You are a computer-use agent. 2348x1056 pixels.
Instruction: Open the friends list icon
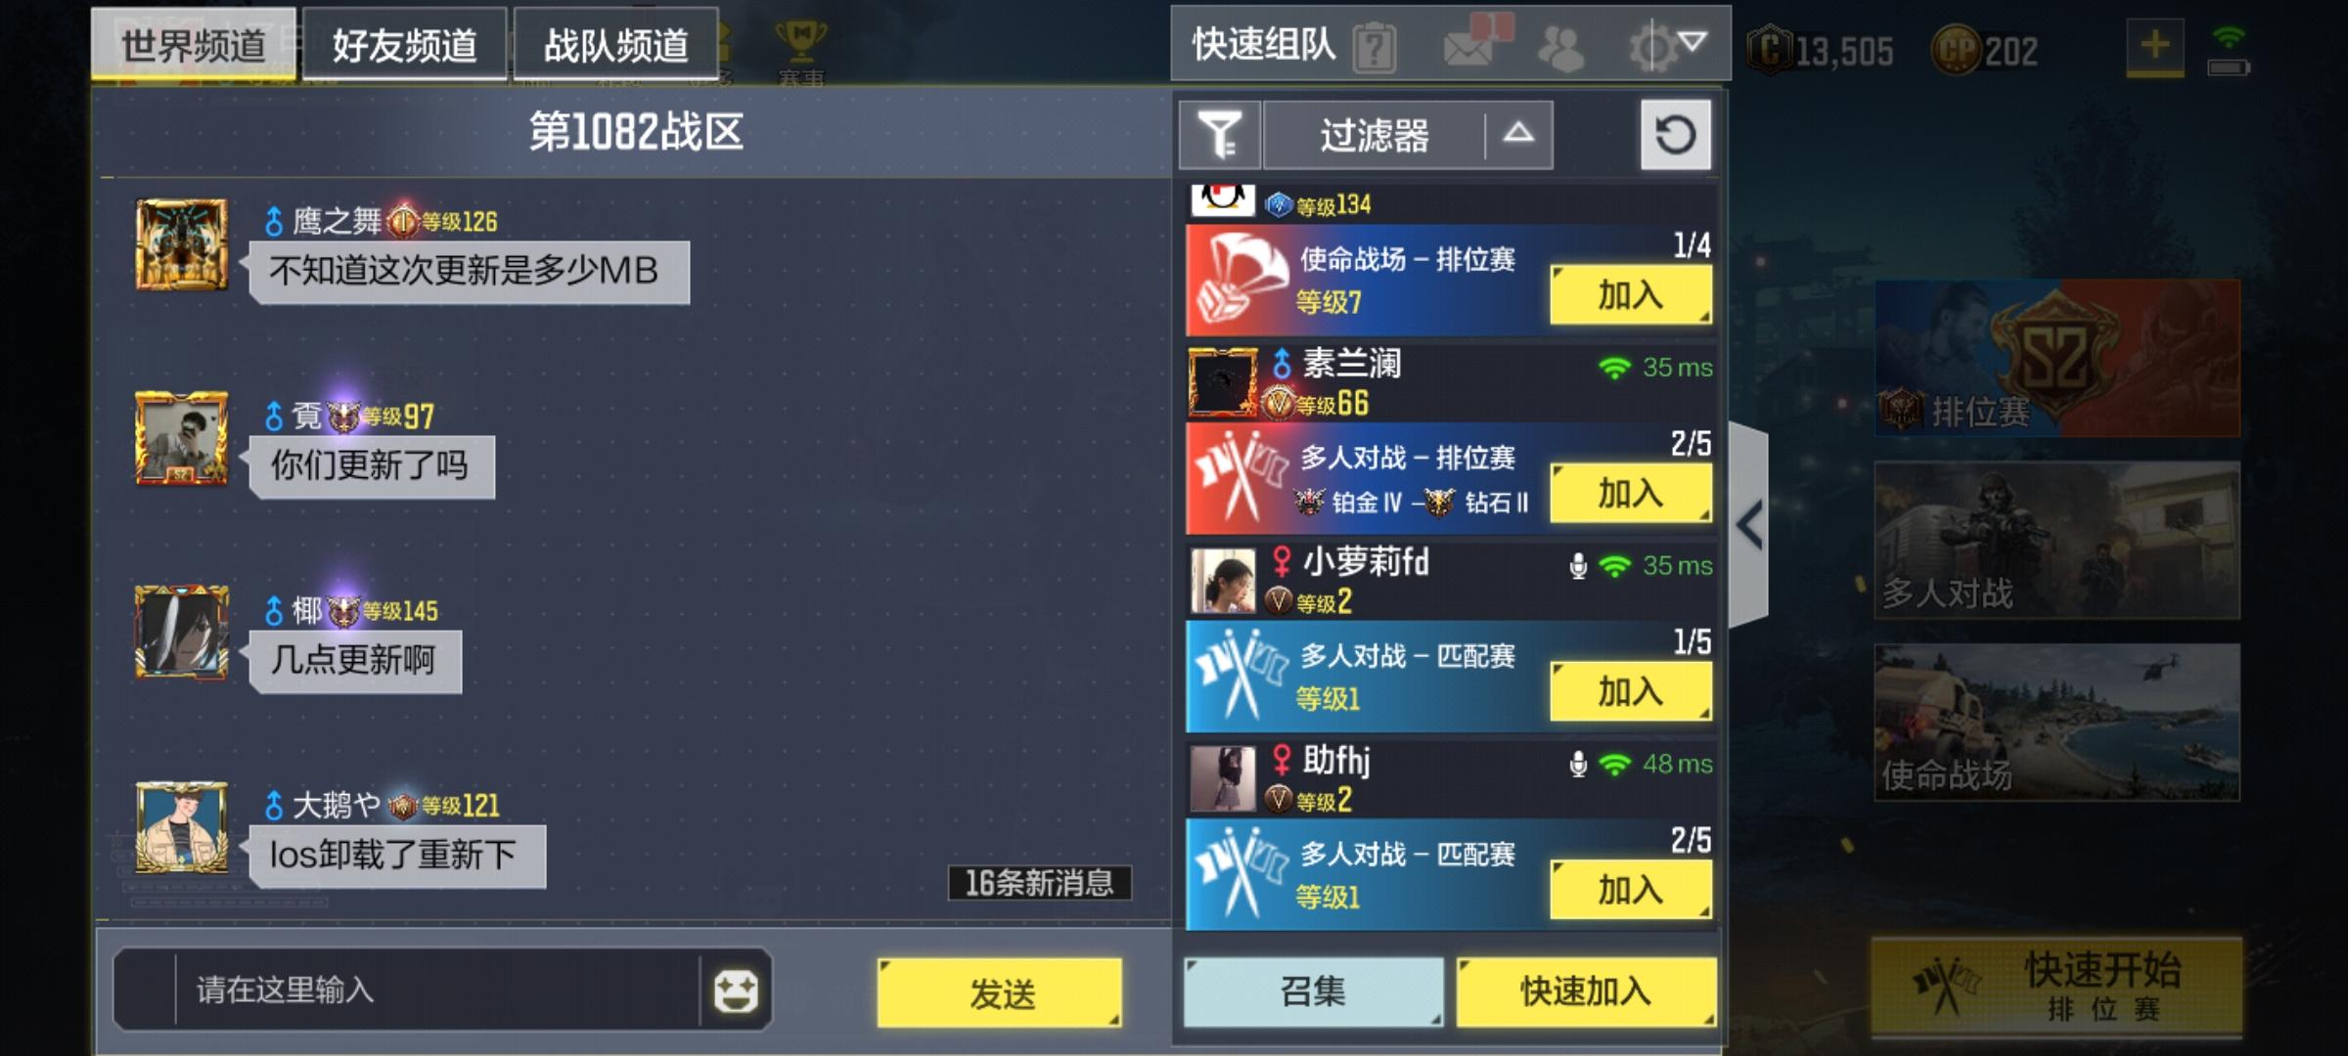coord(1561,47)
